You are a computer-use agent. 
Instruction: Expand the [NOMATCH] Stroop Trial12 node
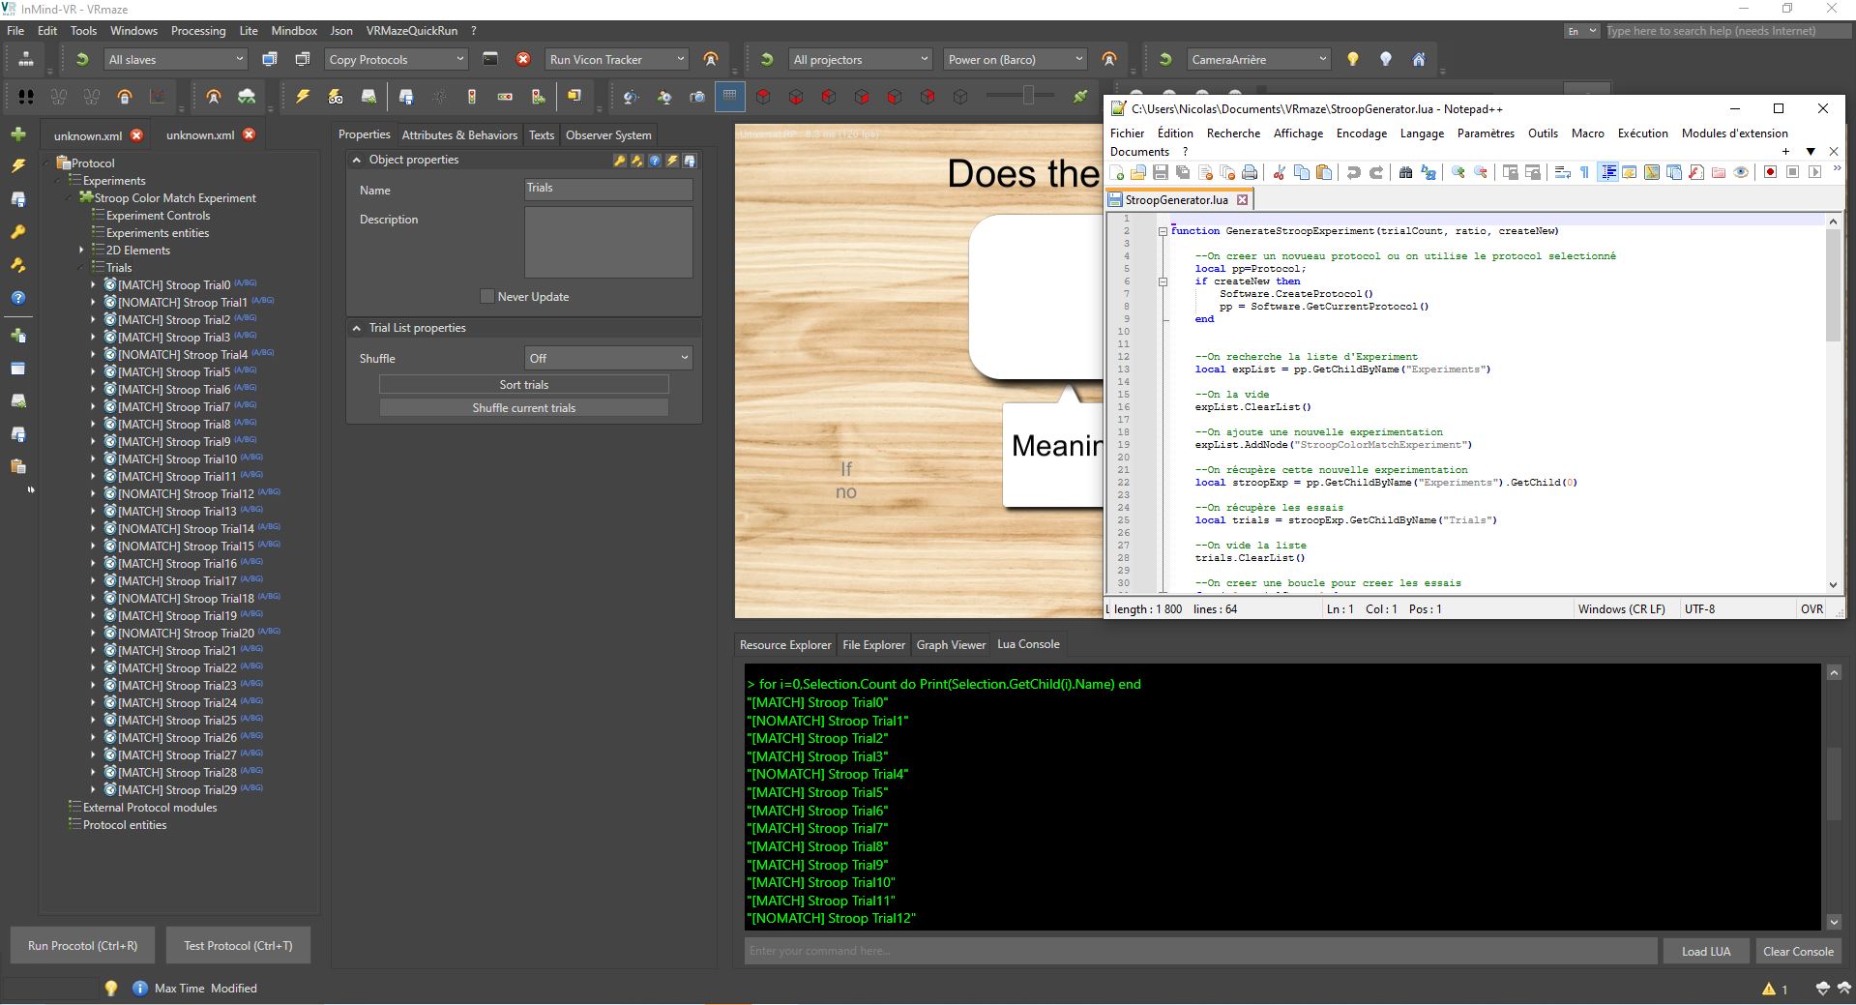(x=93, y=493)
